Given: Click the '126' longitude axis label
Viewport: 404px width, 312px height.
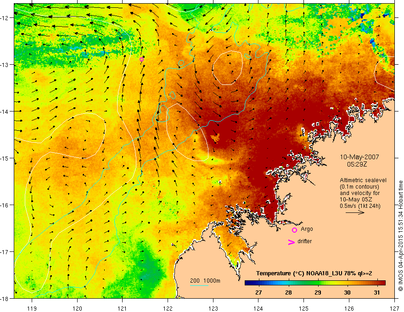Looking at the screenshot, I should pos(349,308).
